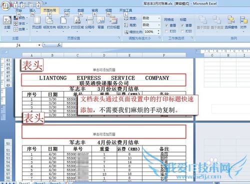
Task: Open the Breaks (分隔符) menu
Action: pos(90,24)
